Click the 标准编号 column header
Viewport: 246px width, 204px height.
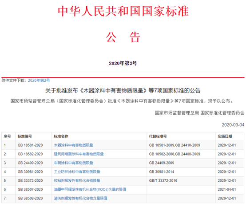pyautogui.click(x=24, y=136)
